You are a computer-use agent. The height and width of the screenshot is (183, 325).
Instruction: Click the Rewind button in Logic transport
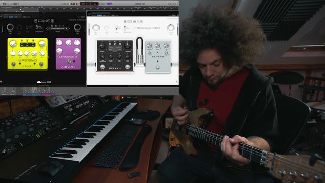(63, 4)
